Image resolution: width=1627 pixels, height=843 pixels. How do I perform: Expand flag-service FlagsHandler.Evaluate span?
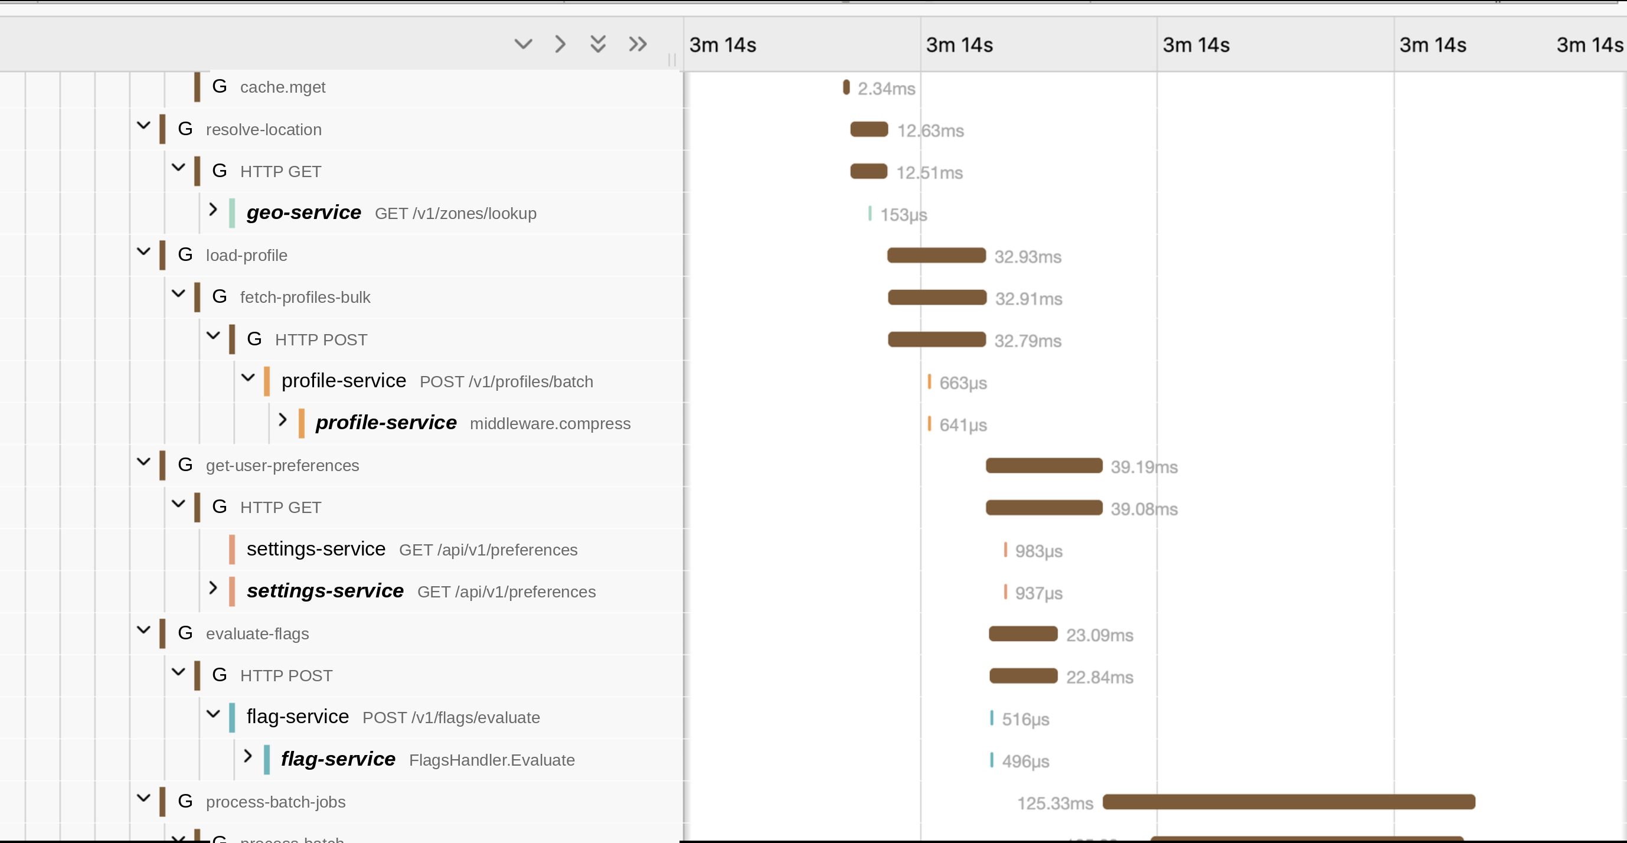[x=248, y=756]
